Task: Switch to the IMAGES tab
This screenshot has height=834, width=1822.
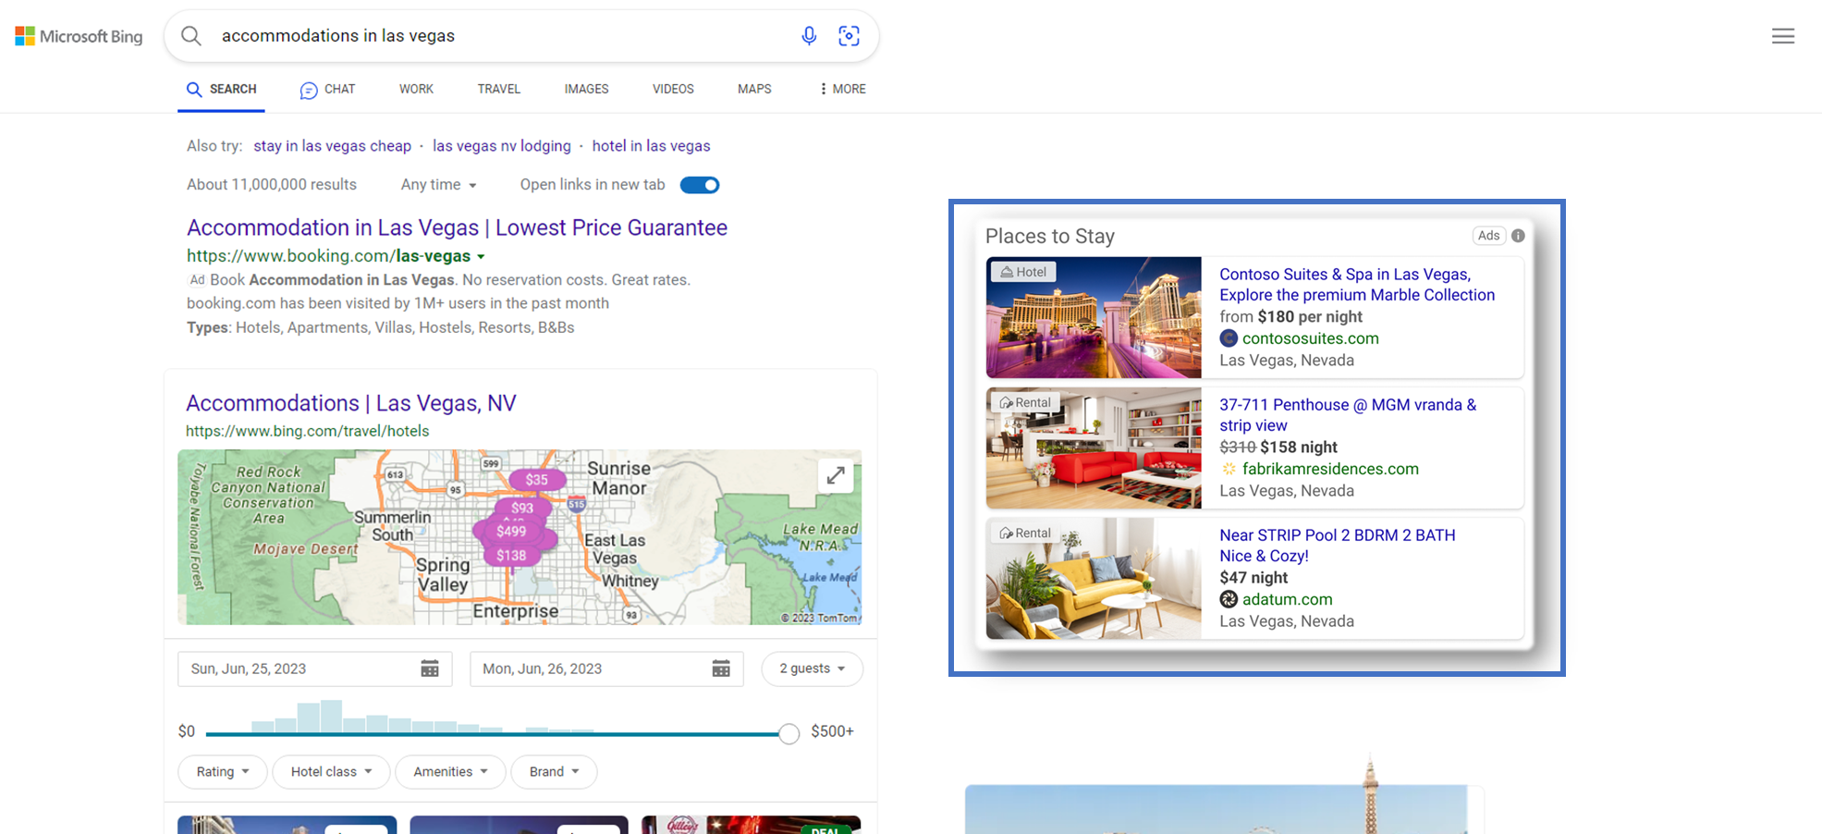Action: (x=586, y=89)
